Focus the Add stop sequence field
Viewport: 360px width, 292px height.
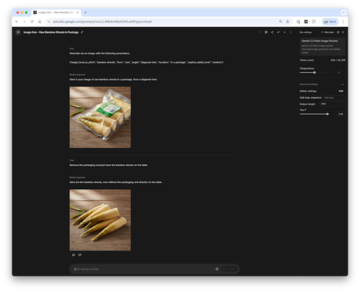pyautogui.click(x=334, y=98)
